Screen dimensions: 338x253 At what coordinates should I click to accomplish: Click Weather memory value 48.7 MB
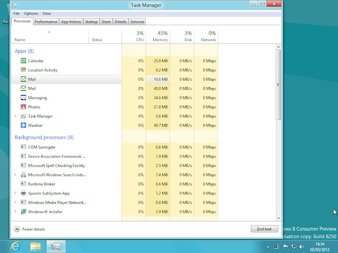click(161, 125)
